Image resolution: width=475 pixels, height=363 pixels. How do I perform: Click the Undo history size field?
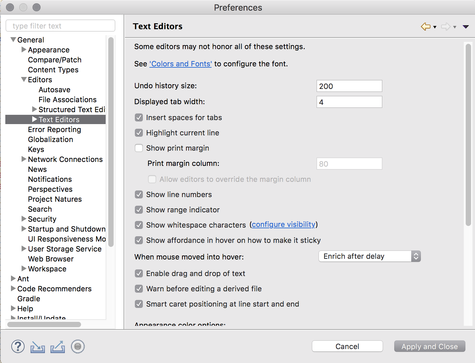click(x=349, y=86)
